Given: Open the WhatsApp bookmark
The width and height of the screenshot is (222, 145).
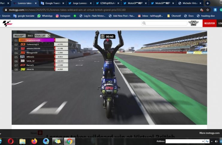Looking at the screenshot, I should click(45, 16).
